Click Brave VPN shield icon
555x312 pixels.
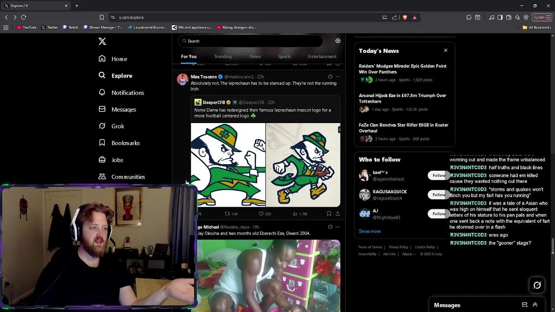point(526,17)
